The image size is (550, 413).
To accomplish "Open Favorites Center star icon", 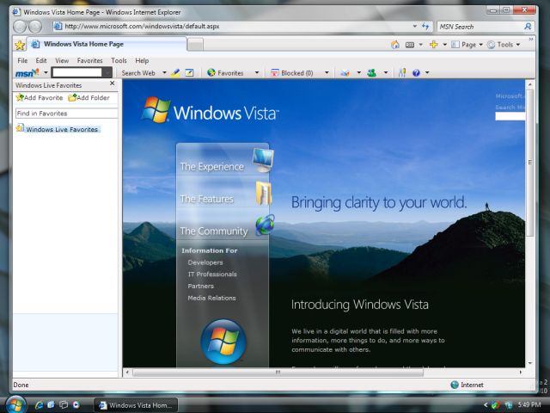I will (20, 45).
